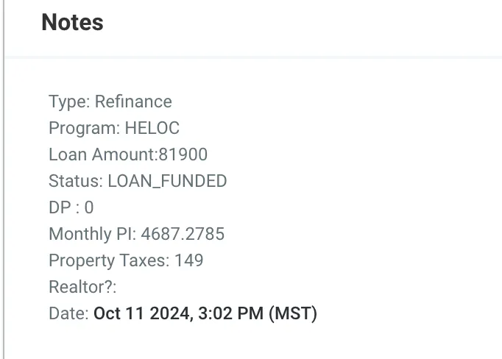Click the 4687.2785 amount
This screenshot has width=502, height=359.
(183, 234)
